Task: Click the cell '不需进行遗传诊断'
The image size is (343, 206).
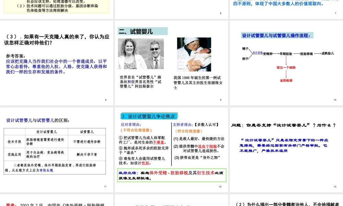Action: pyautogui.click(x=87, y=142)
